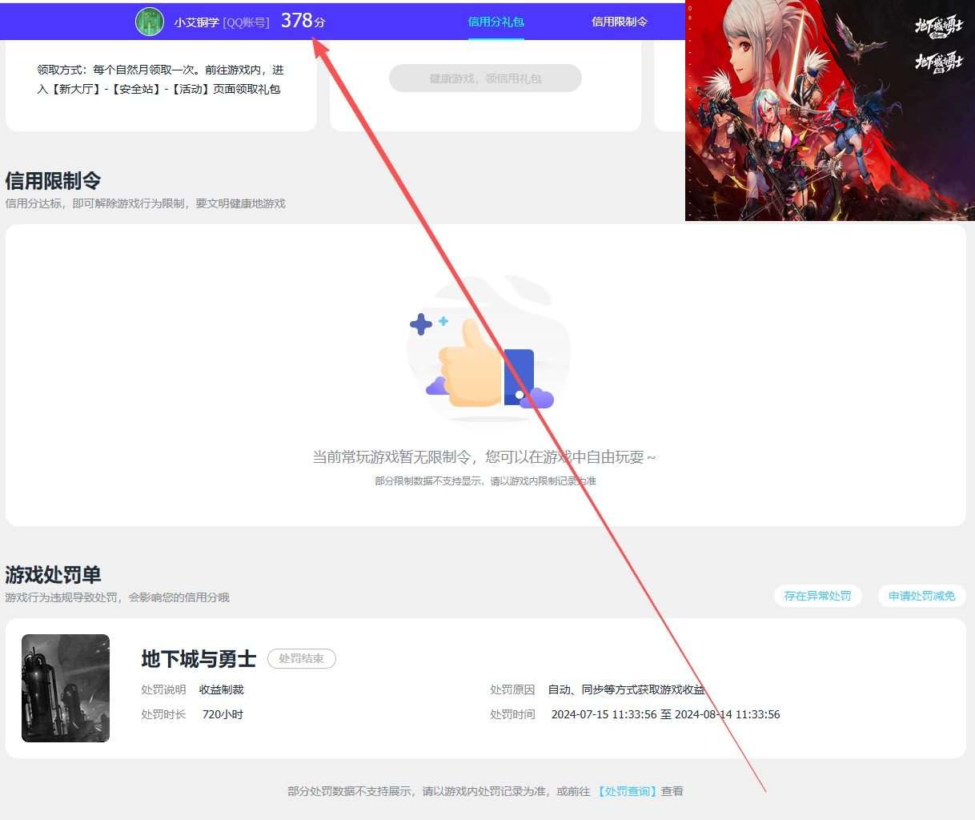Click the thumbs-up illustration
Viewport: 975px width, 820px height.
[x=488, y=348]
